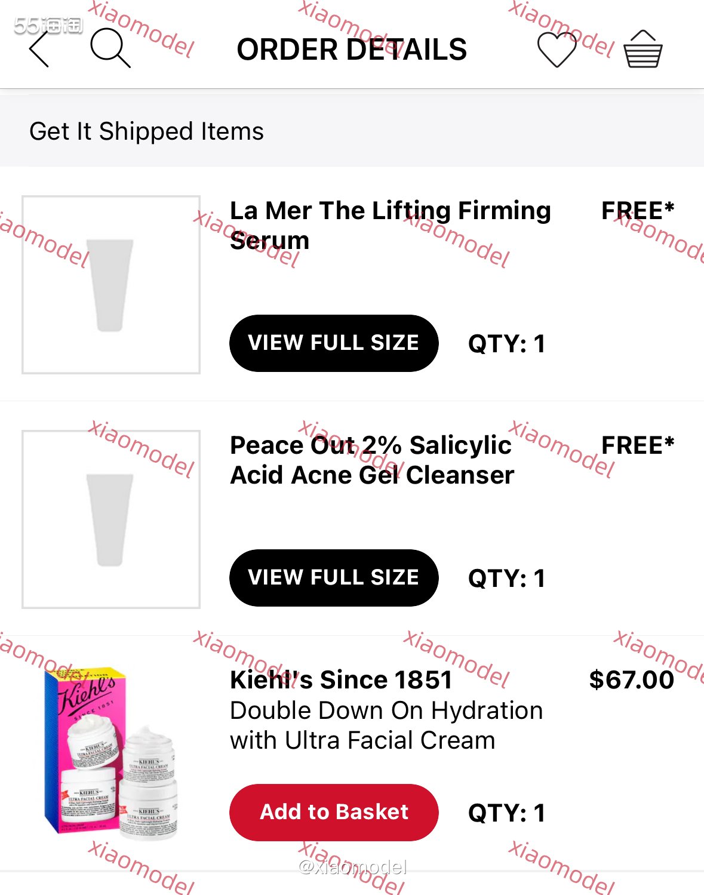The image size is (704, 895).
Task: Tap the $67.00 price label
Action: click(631, 680)
